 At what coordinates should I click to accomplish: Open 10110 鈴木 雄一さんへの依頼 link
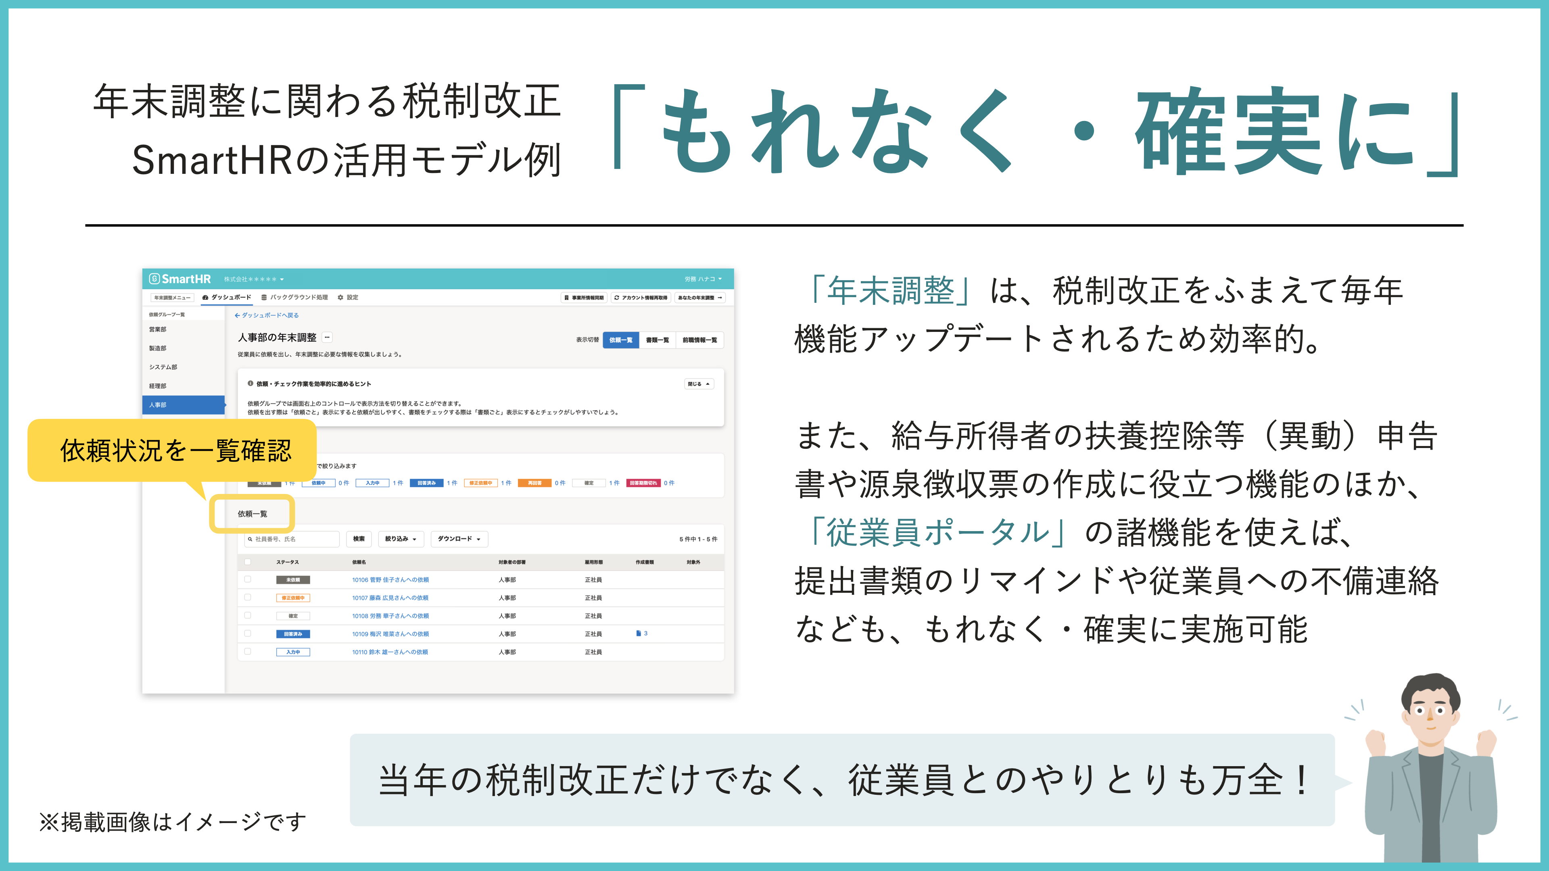(390, 652)
